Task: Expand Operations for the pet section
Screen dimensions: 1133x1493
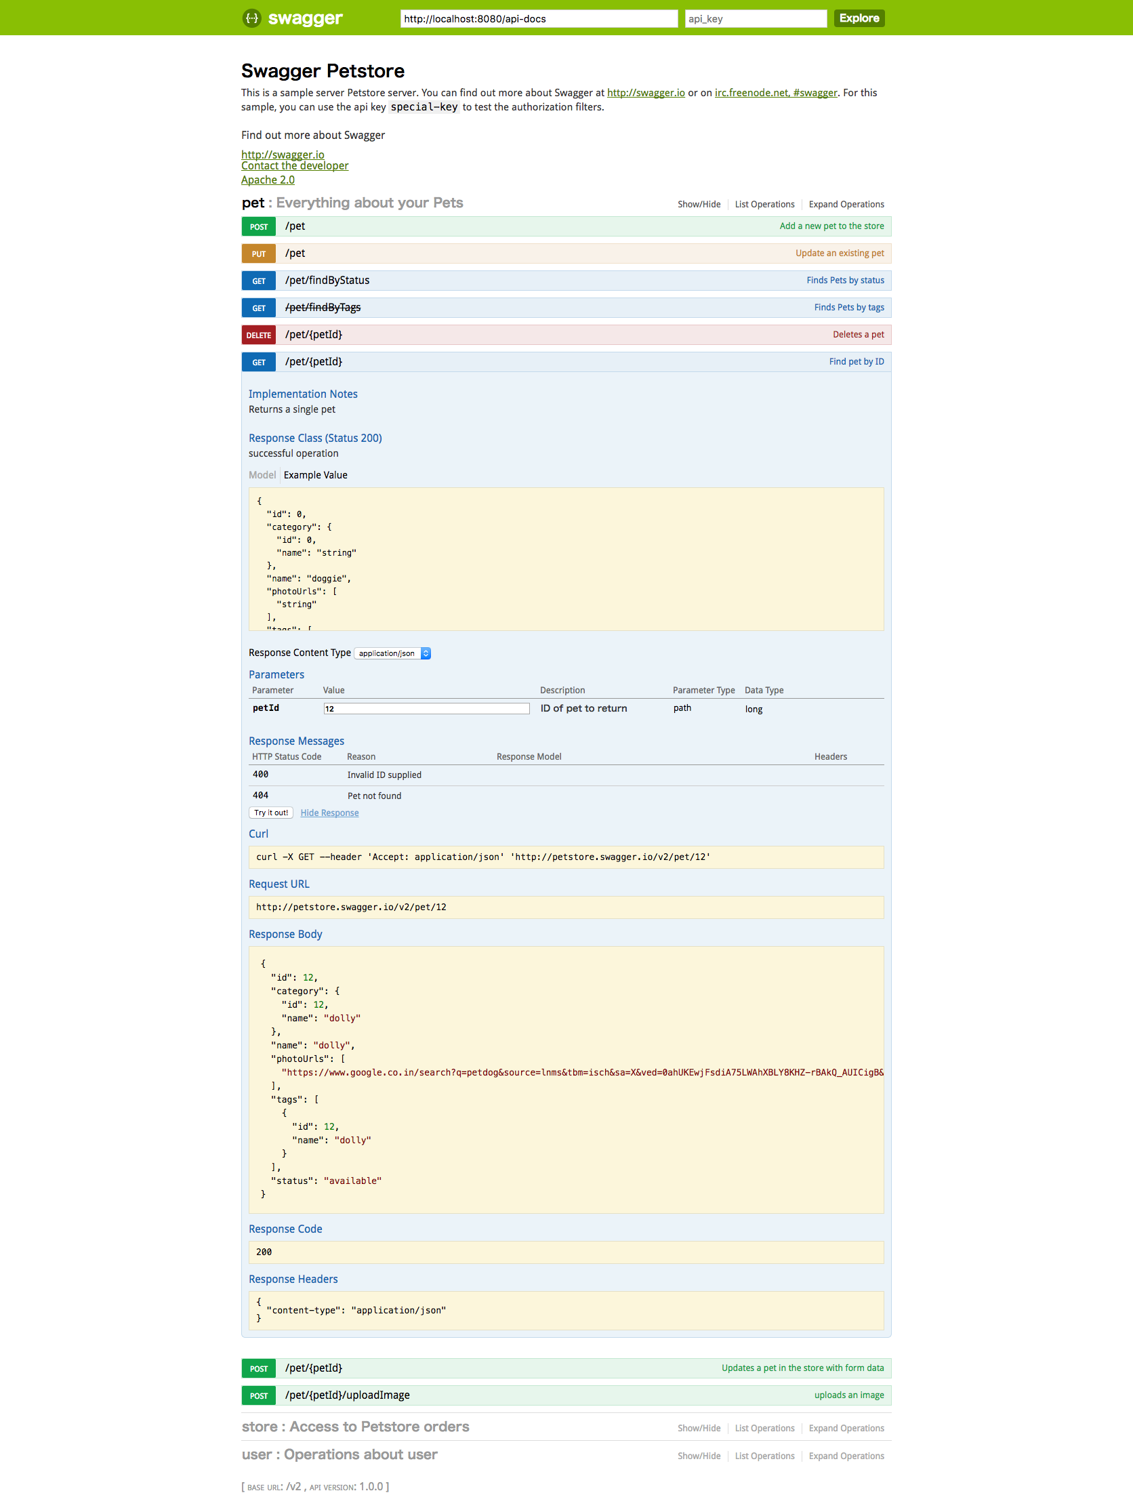Action: tap(846, 204)
